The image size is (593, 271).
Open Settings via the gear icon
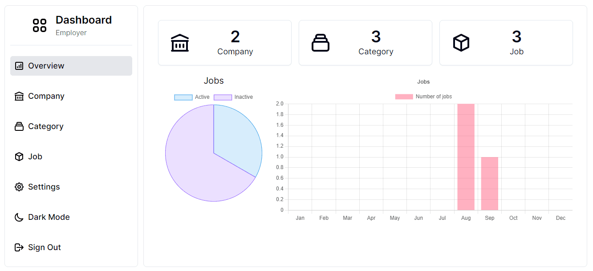[x=19, y=186]
